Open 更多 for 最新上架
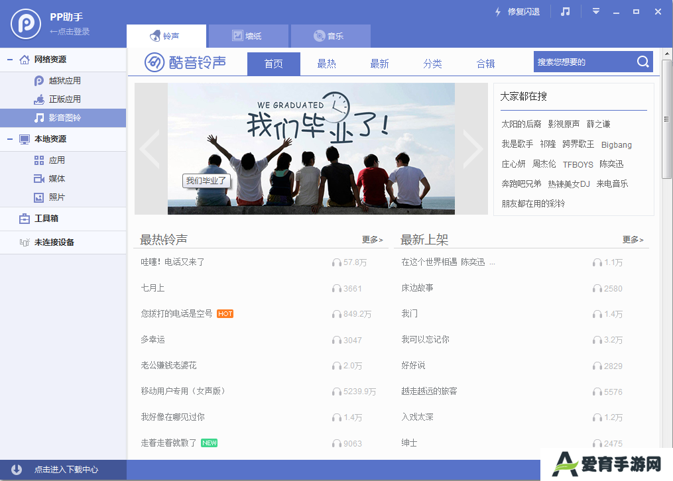The width and height of the screenshot is (673, 481). 633,240
